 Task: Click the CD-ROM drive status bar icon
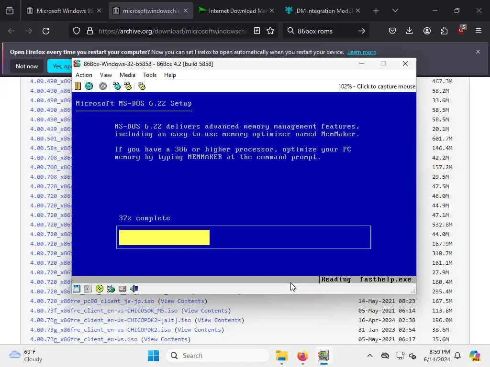click(x=100, y=289)
